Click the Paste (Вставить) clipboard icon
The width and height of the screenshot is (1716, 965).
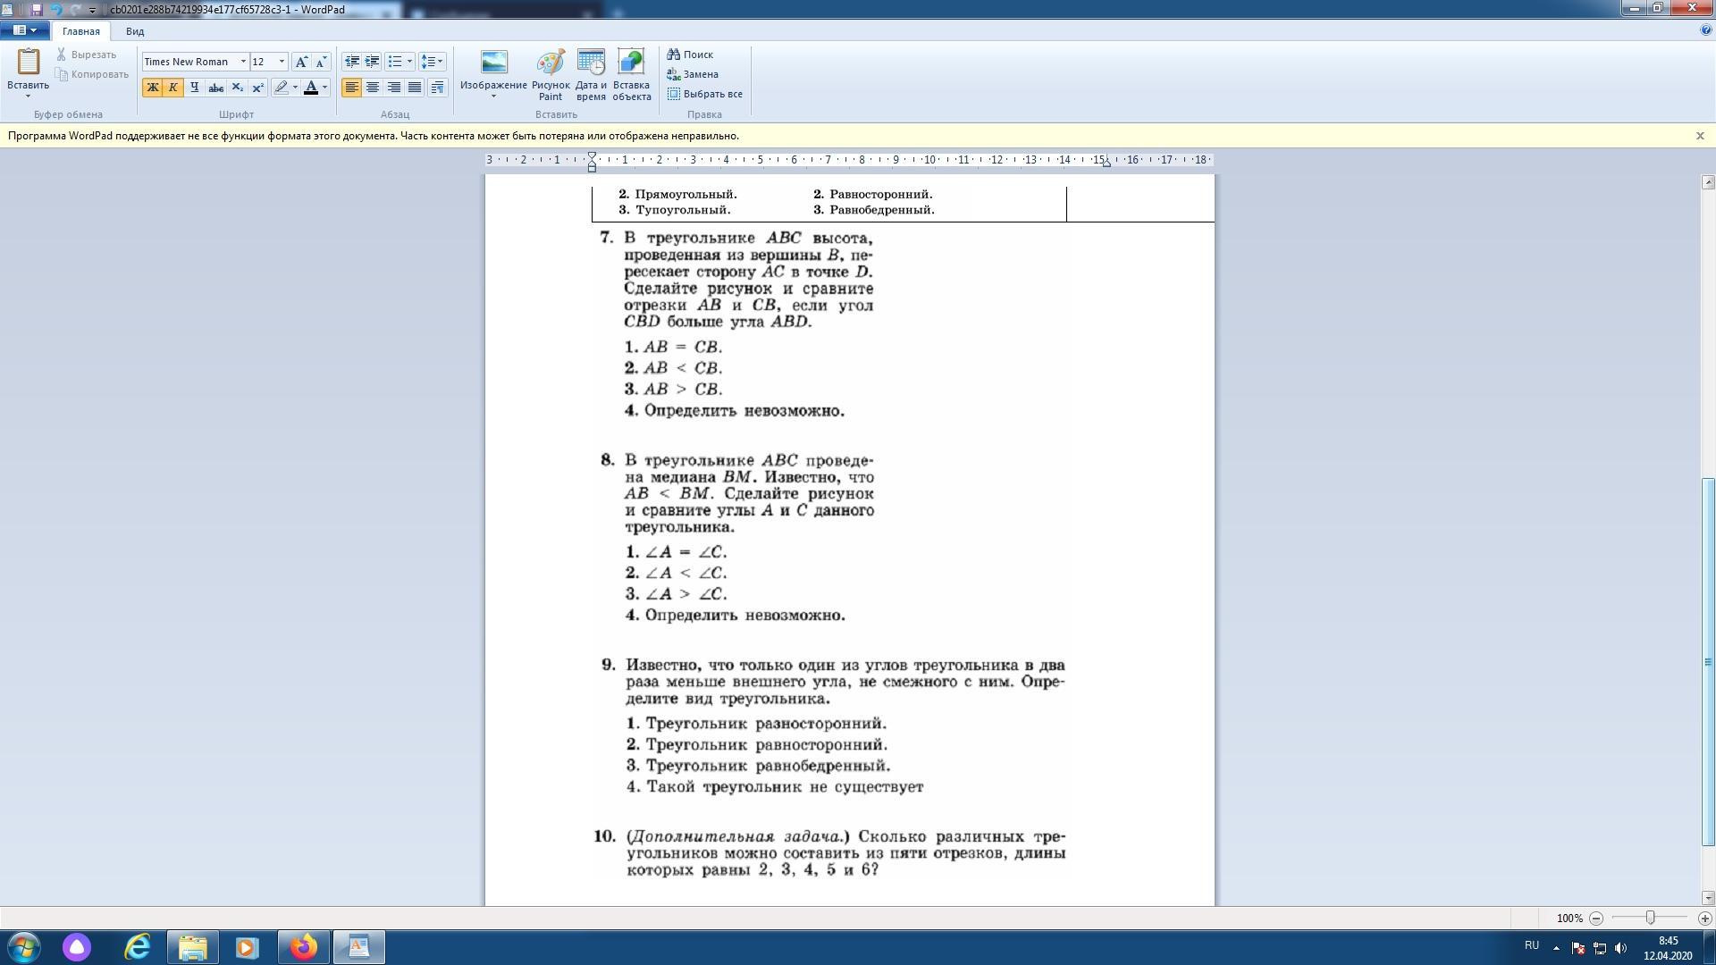pos(28,62)
